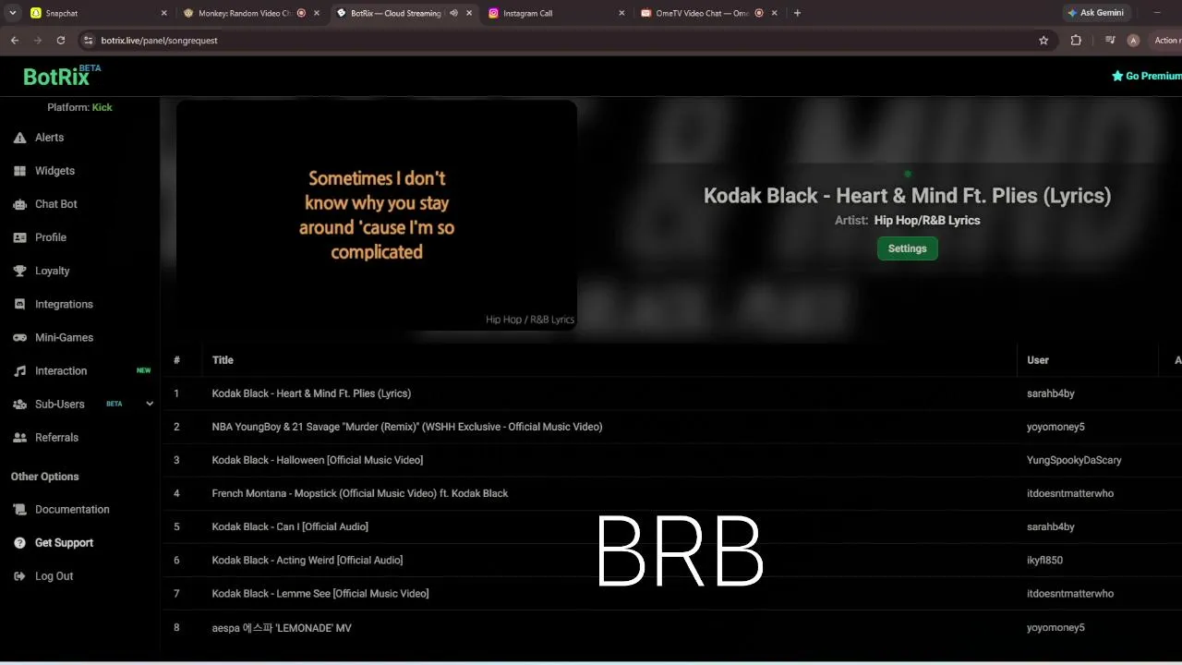Close the Instagram Call tab
Viewport: 1182px width, 665px height.
pyautogui.click(x=621, y=13)
